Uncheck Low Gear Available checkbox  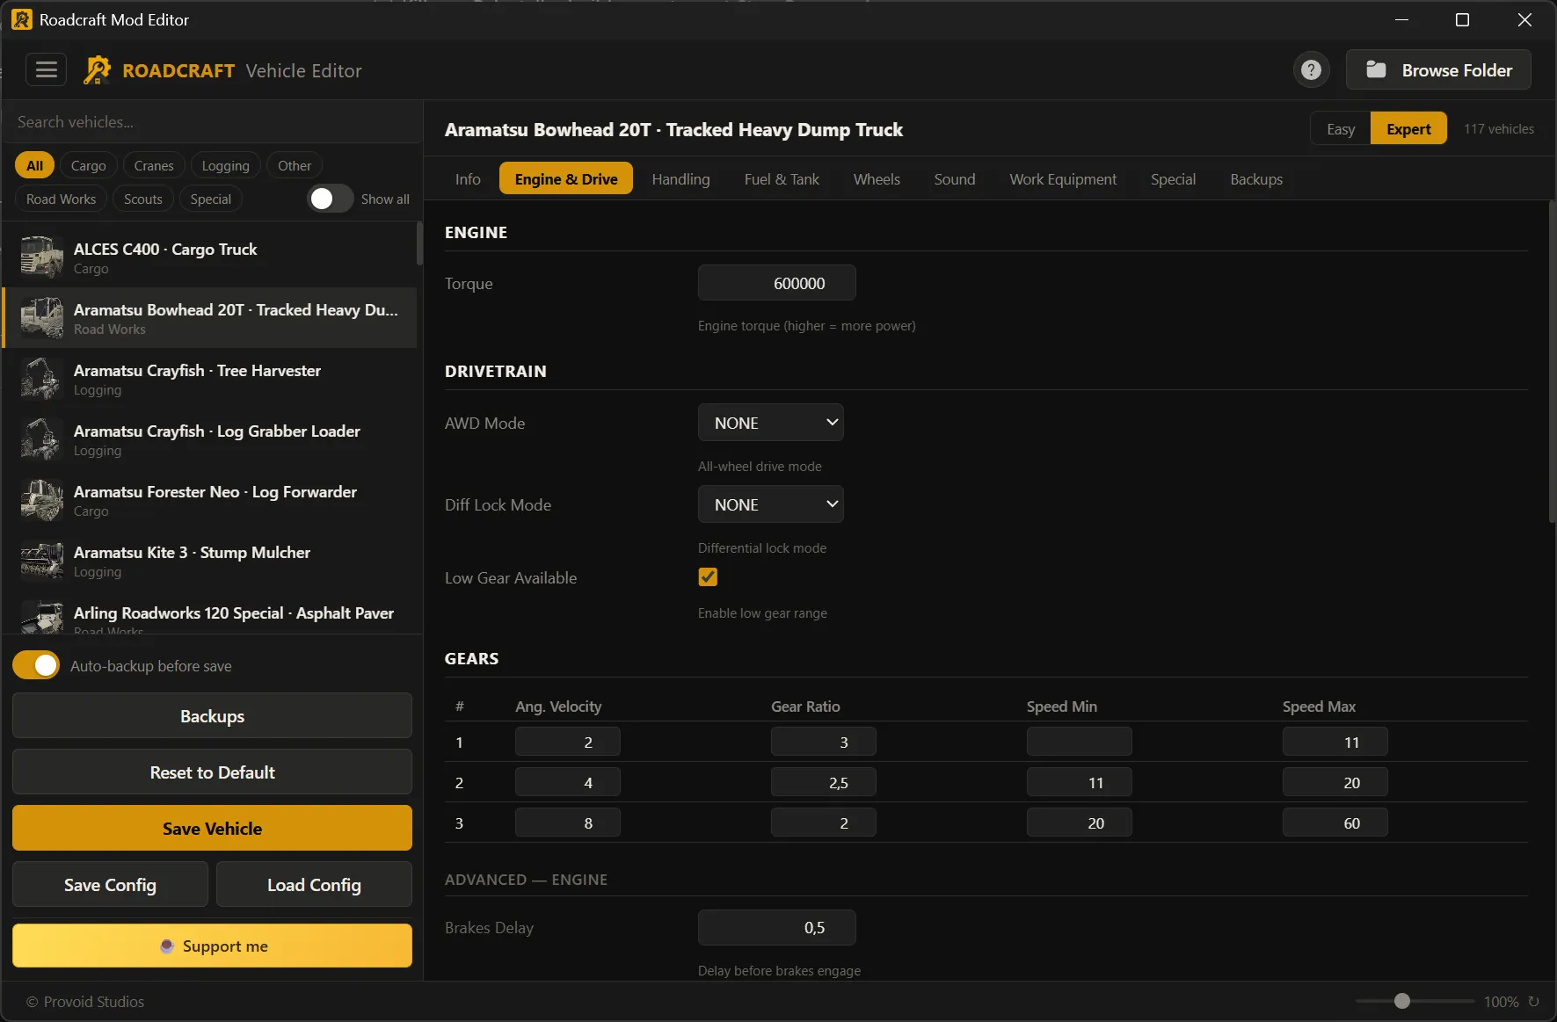click(x=708, y=577)
